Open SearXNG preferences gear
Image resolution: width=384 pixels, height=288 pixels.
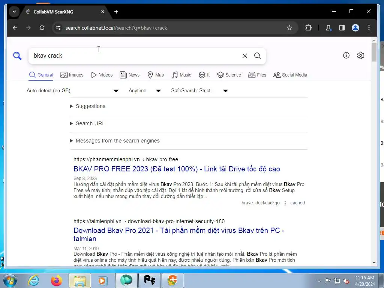coord(360,55)
